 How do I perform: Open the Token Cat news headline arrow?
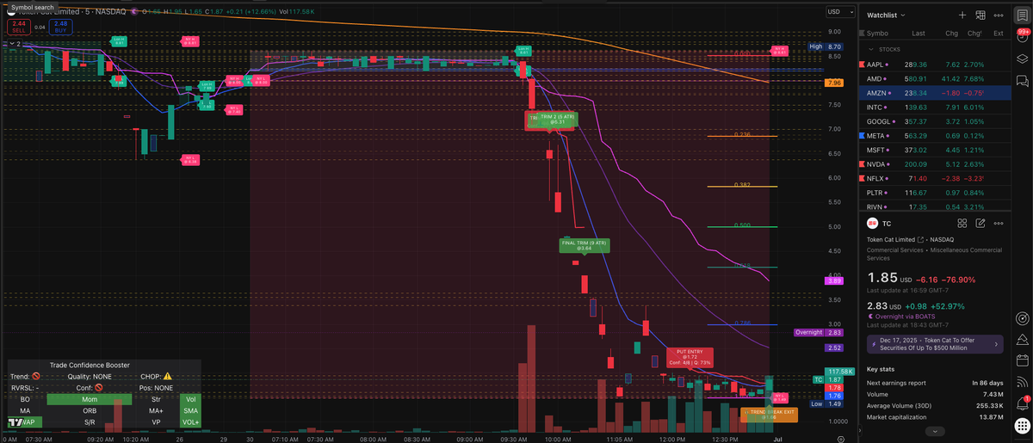(x=998, y=343)
